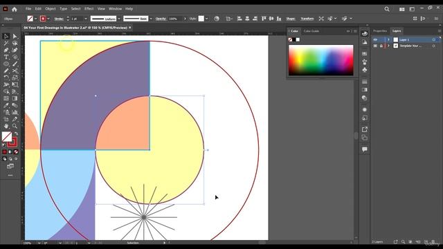443x249 pixels.
Task: Go to the Illustrator home screen
Action: 14,9
